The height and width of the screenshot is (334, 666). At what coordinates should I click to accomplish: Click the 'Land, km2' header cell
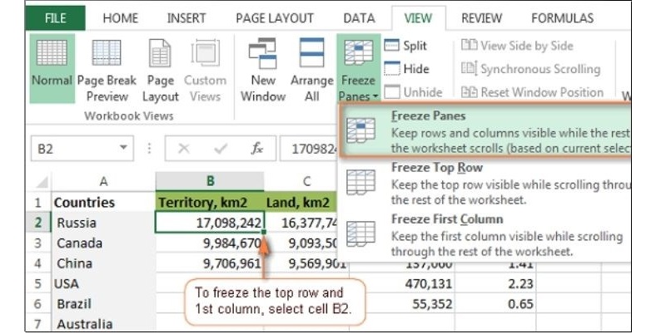point(301,202)
